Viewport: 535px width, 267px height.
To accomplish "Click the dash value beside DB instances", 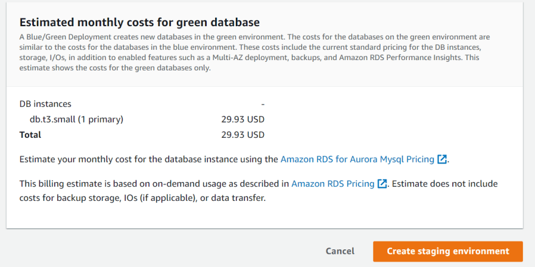I will pyautogui.click(x=263, y=104).
